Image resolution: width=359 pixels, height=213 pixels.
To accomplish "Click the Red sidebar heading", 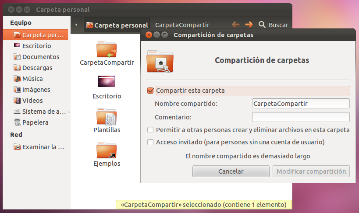I will coord(16,135).
